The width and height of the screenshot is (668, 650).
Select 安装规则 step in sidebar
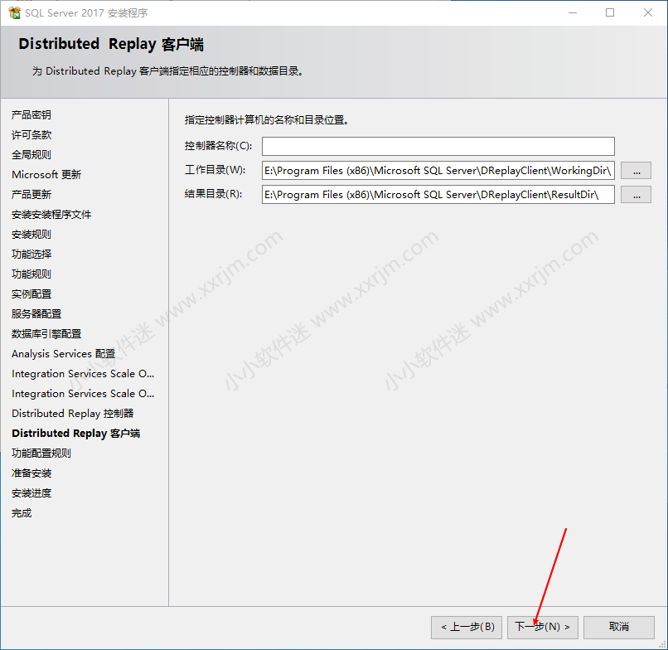[x=31, y=234]
